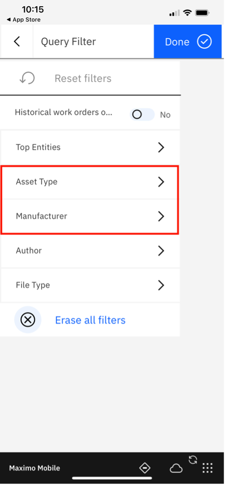The width and height of the screenshot is (226, 485).
Task: Click the Done button text
Action: click(177, 42)
